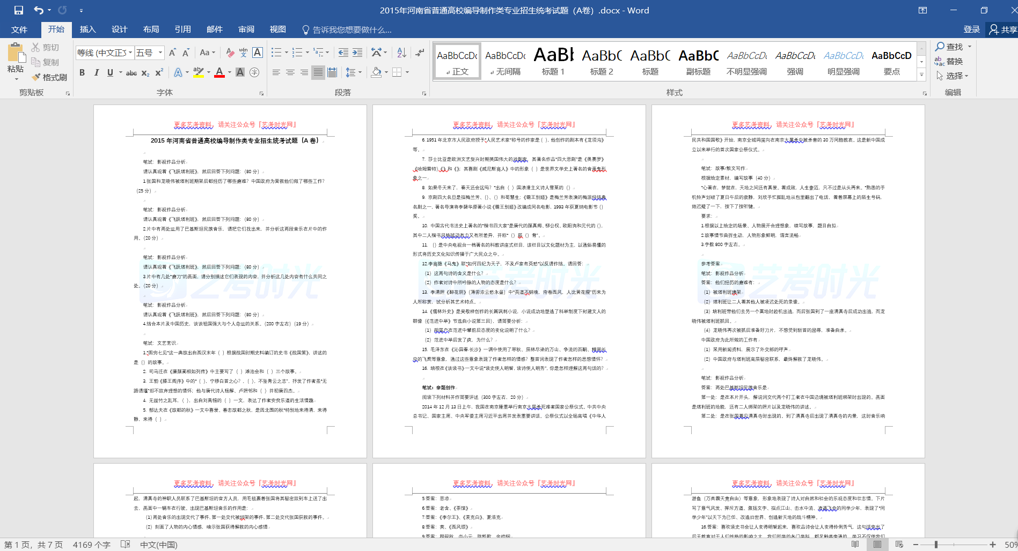Expand the line spacing dropdown arrow

(360, 72)
